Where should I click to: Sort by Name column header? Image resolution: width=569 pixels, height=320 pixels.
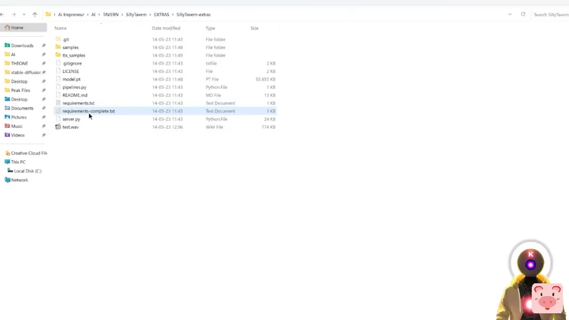coord(61,28)
